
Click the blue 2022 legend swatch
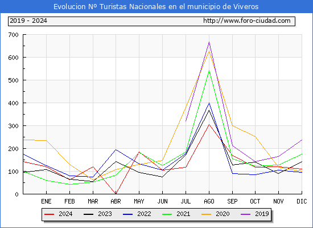coord(127,214)
